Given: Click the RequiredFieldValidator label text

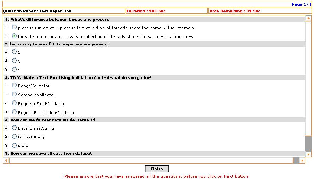Looking at the screenshot, I should pos(41,103).
